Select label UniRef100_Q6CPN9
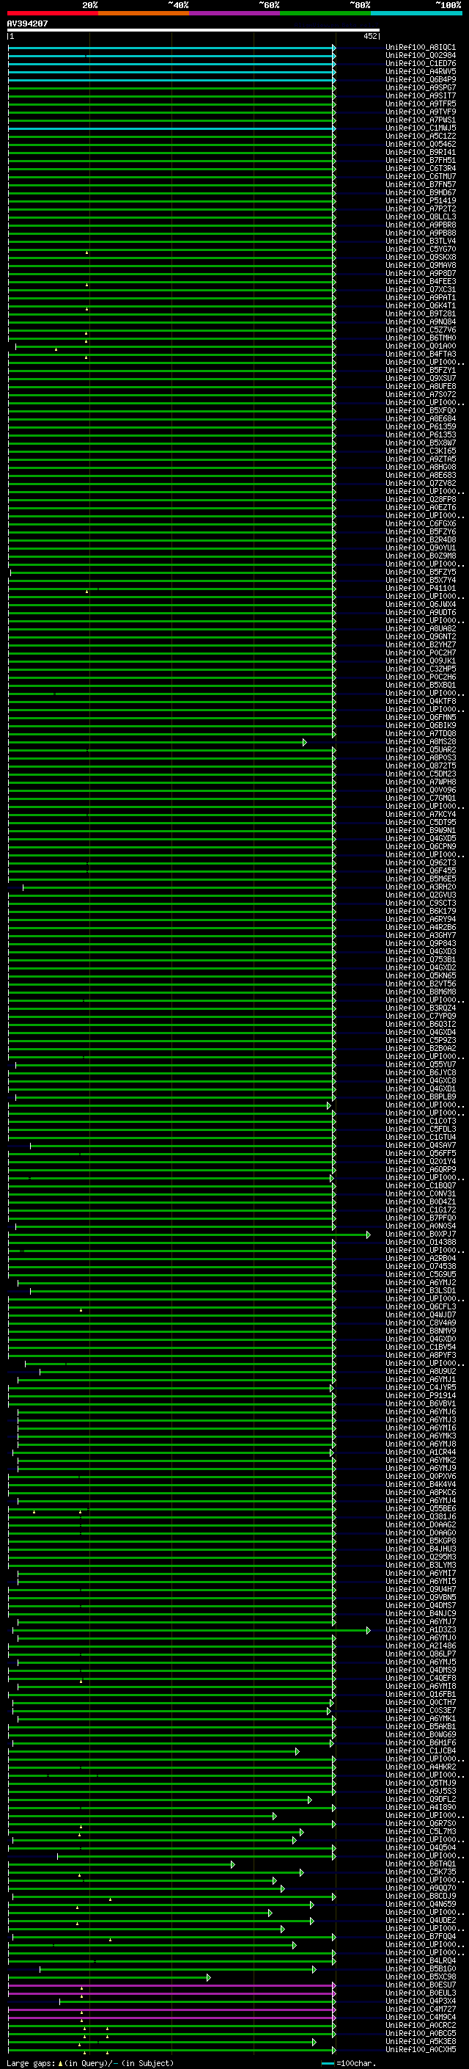Image resolution: width=469 pixels, height=2069 pixels. [x=421, y=846]
